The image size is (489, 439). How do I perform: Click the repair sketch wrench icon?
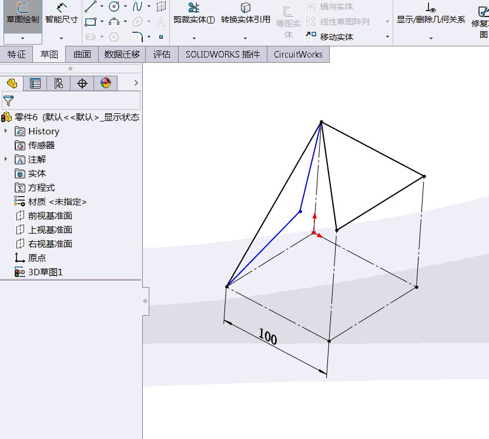[x=483, y=11]
